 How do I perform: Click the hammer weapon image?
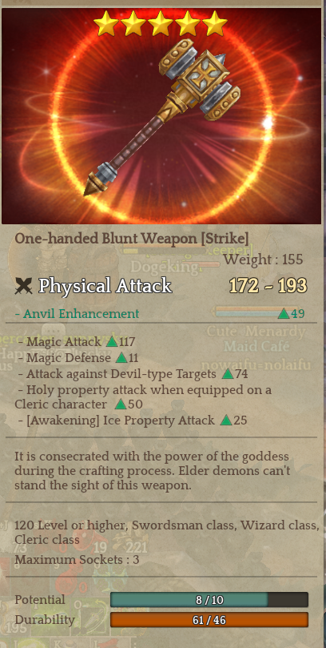point(161,117)
